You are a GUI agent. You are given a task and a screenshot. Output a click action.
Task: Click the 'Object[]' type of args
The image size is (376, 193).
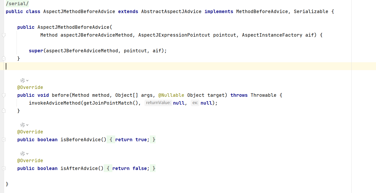[x=127, y=95]
